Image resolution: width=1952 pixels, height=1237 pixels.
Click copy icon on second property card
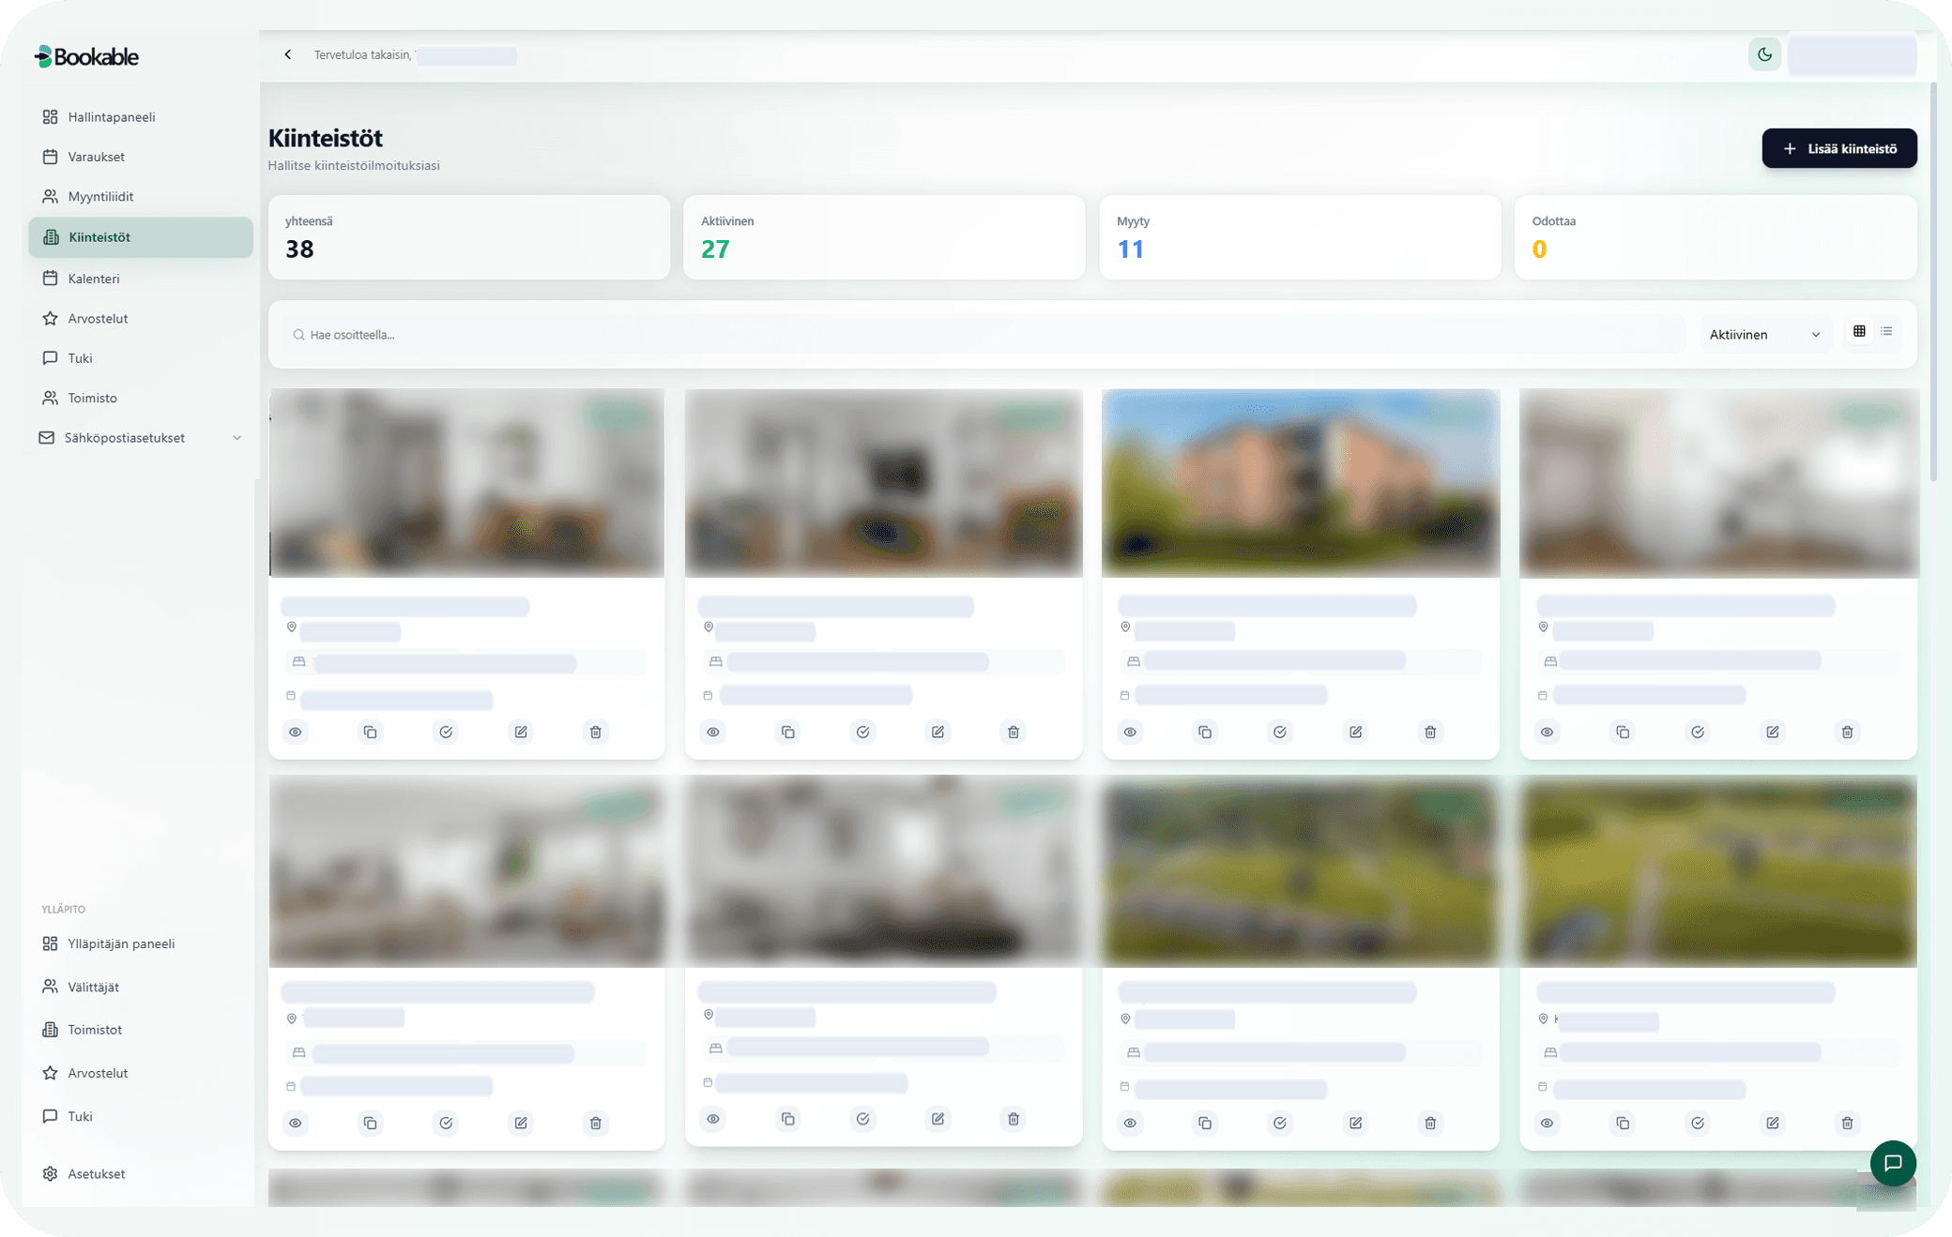[787, 732]
